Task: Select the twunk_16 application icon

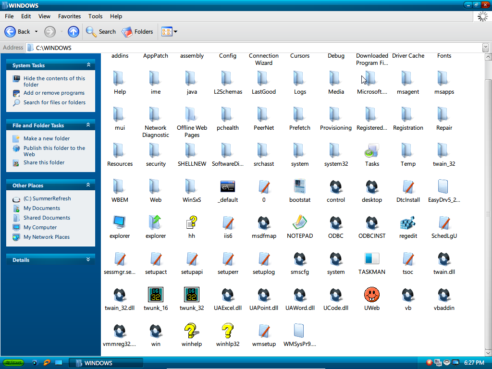Action: click(156, 295)
